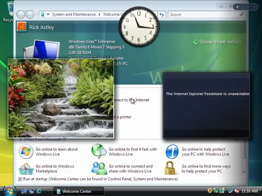This screenshot has height=196, width=262.
Task: Click the Welcome Center Forward arrow button
Action: pos(30,14)
